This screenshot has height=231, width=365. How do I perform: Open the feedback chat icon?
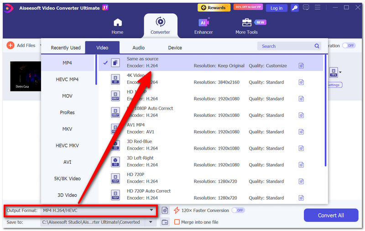306,8
